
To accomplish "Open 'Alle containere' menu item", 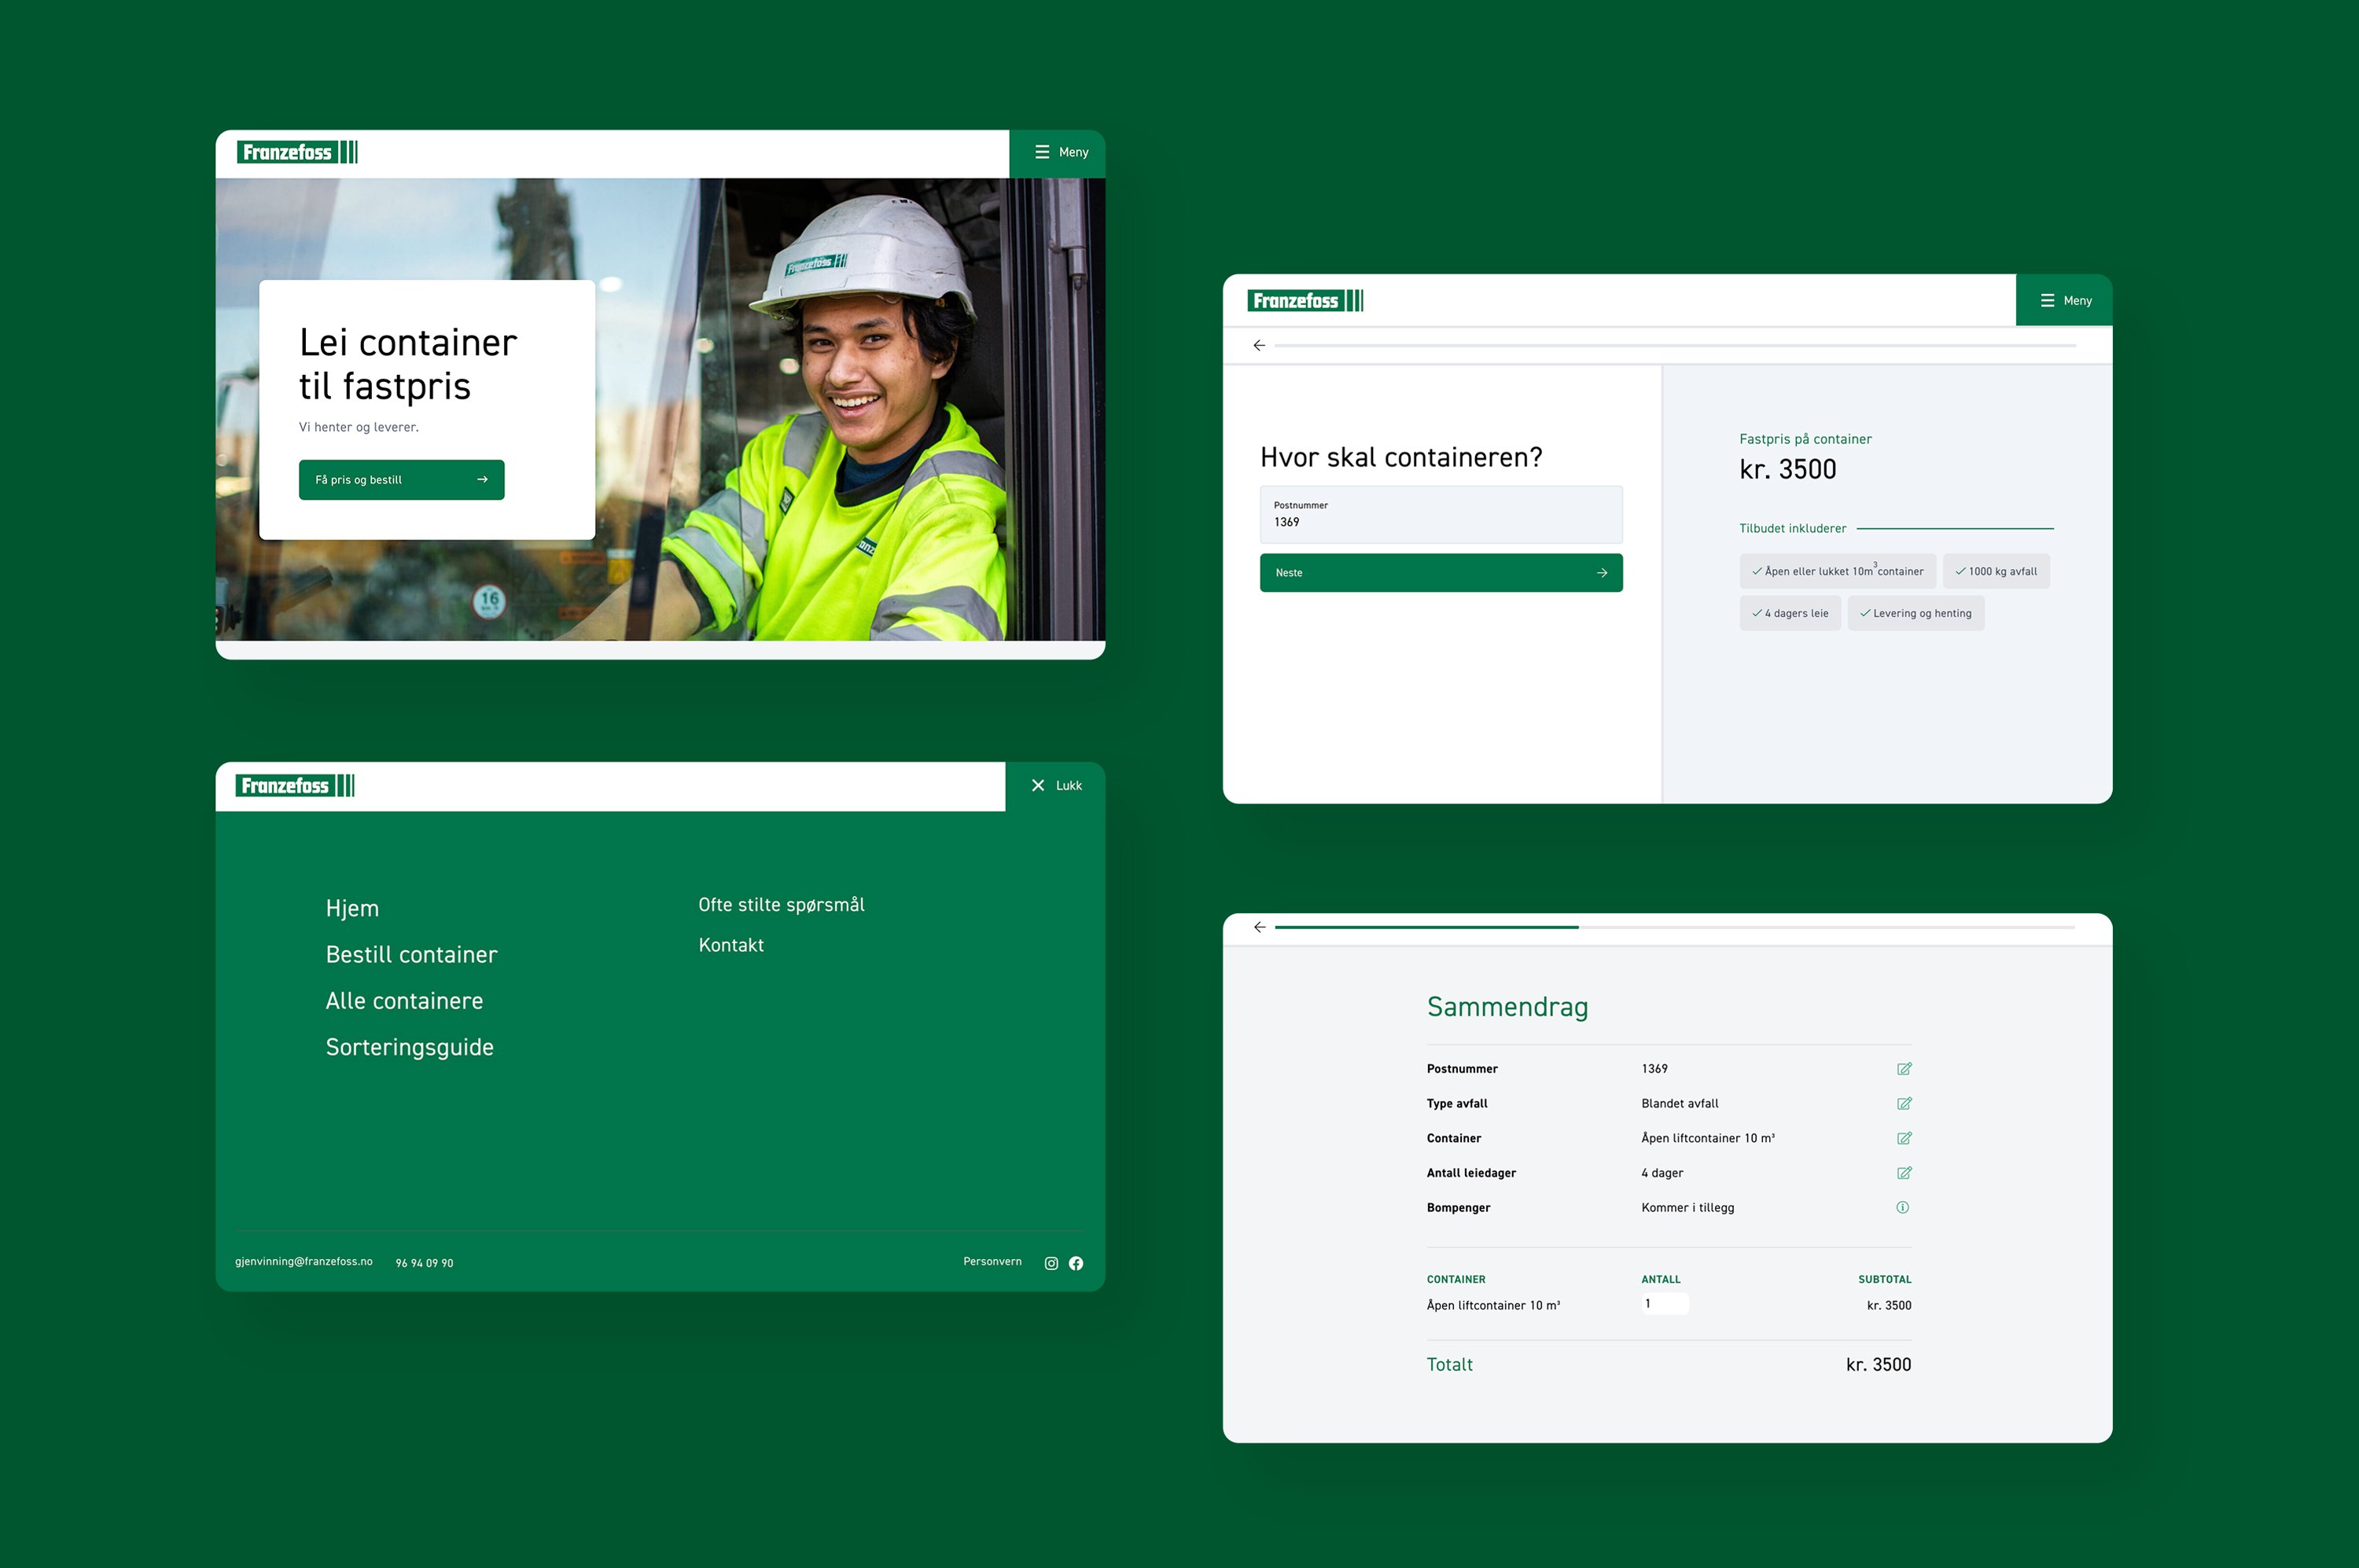I will [x=404, y=1001].
